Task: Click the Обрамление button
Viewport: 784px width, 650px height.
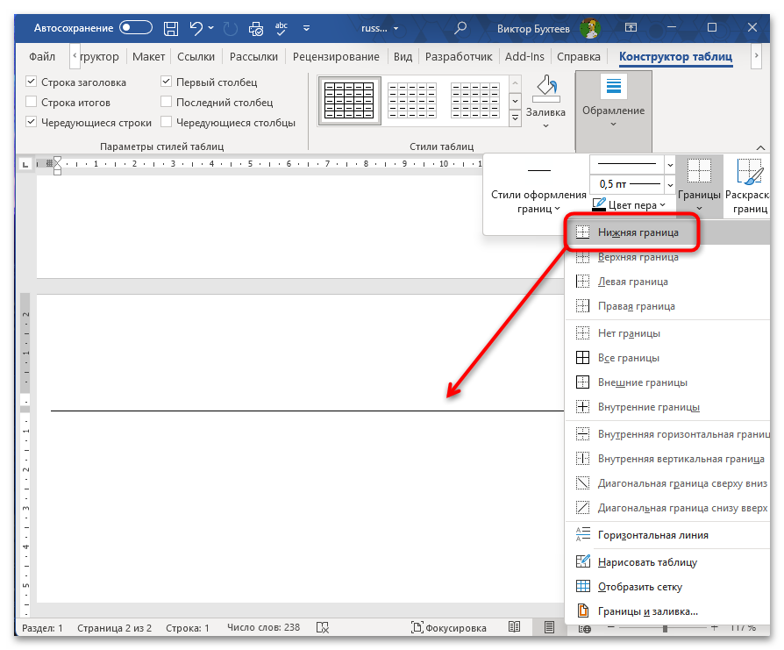Action: point(614,110)
